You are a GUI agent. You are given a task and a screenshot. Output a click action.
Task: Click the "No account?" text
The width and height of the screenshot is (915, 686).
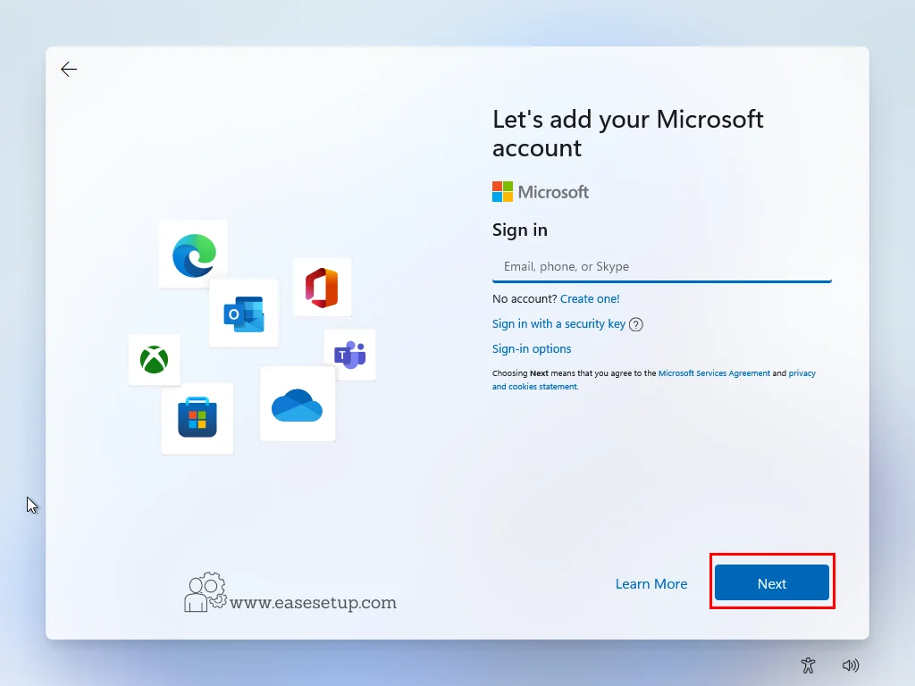pyautogui.click(x=525, y=298)
